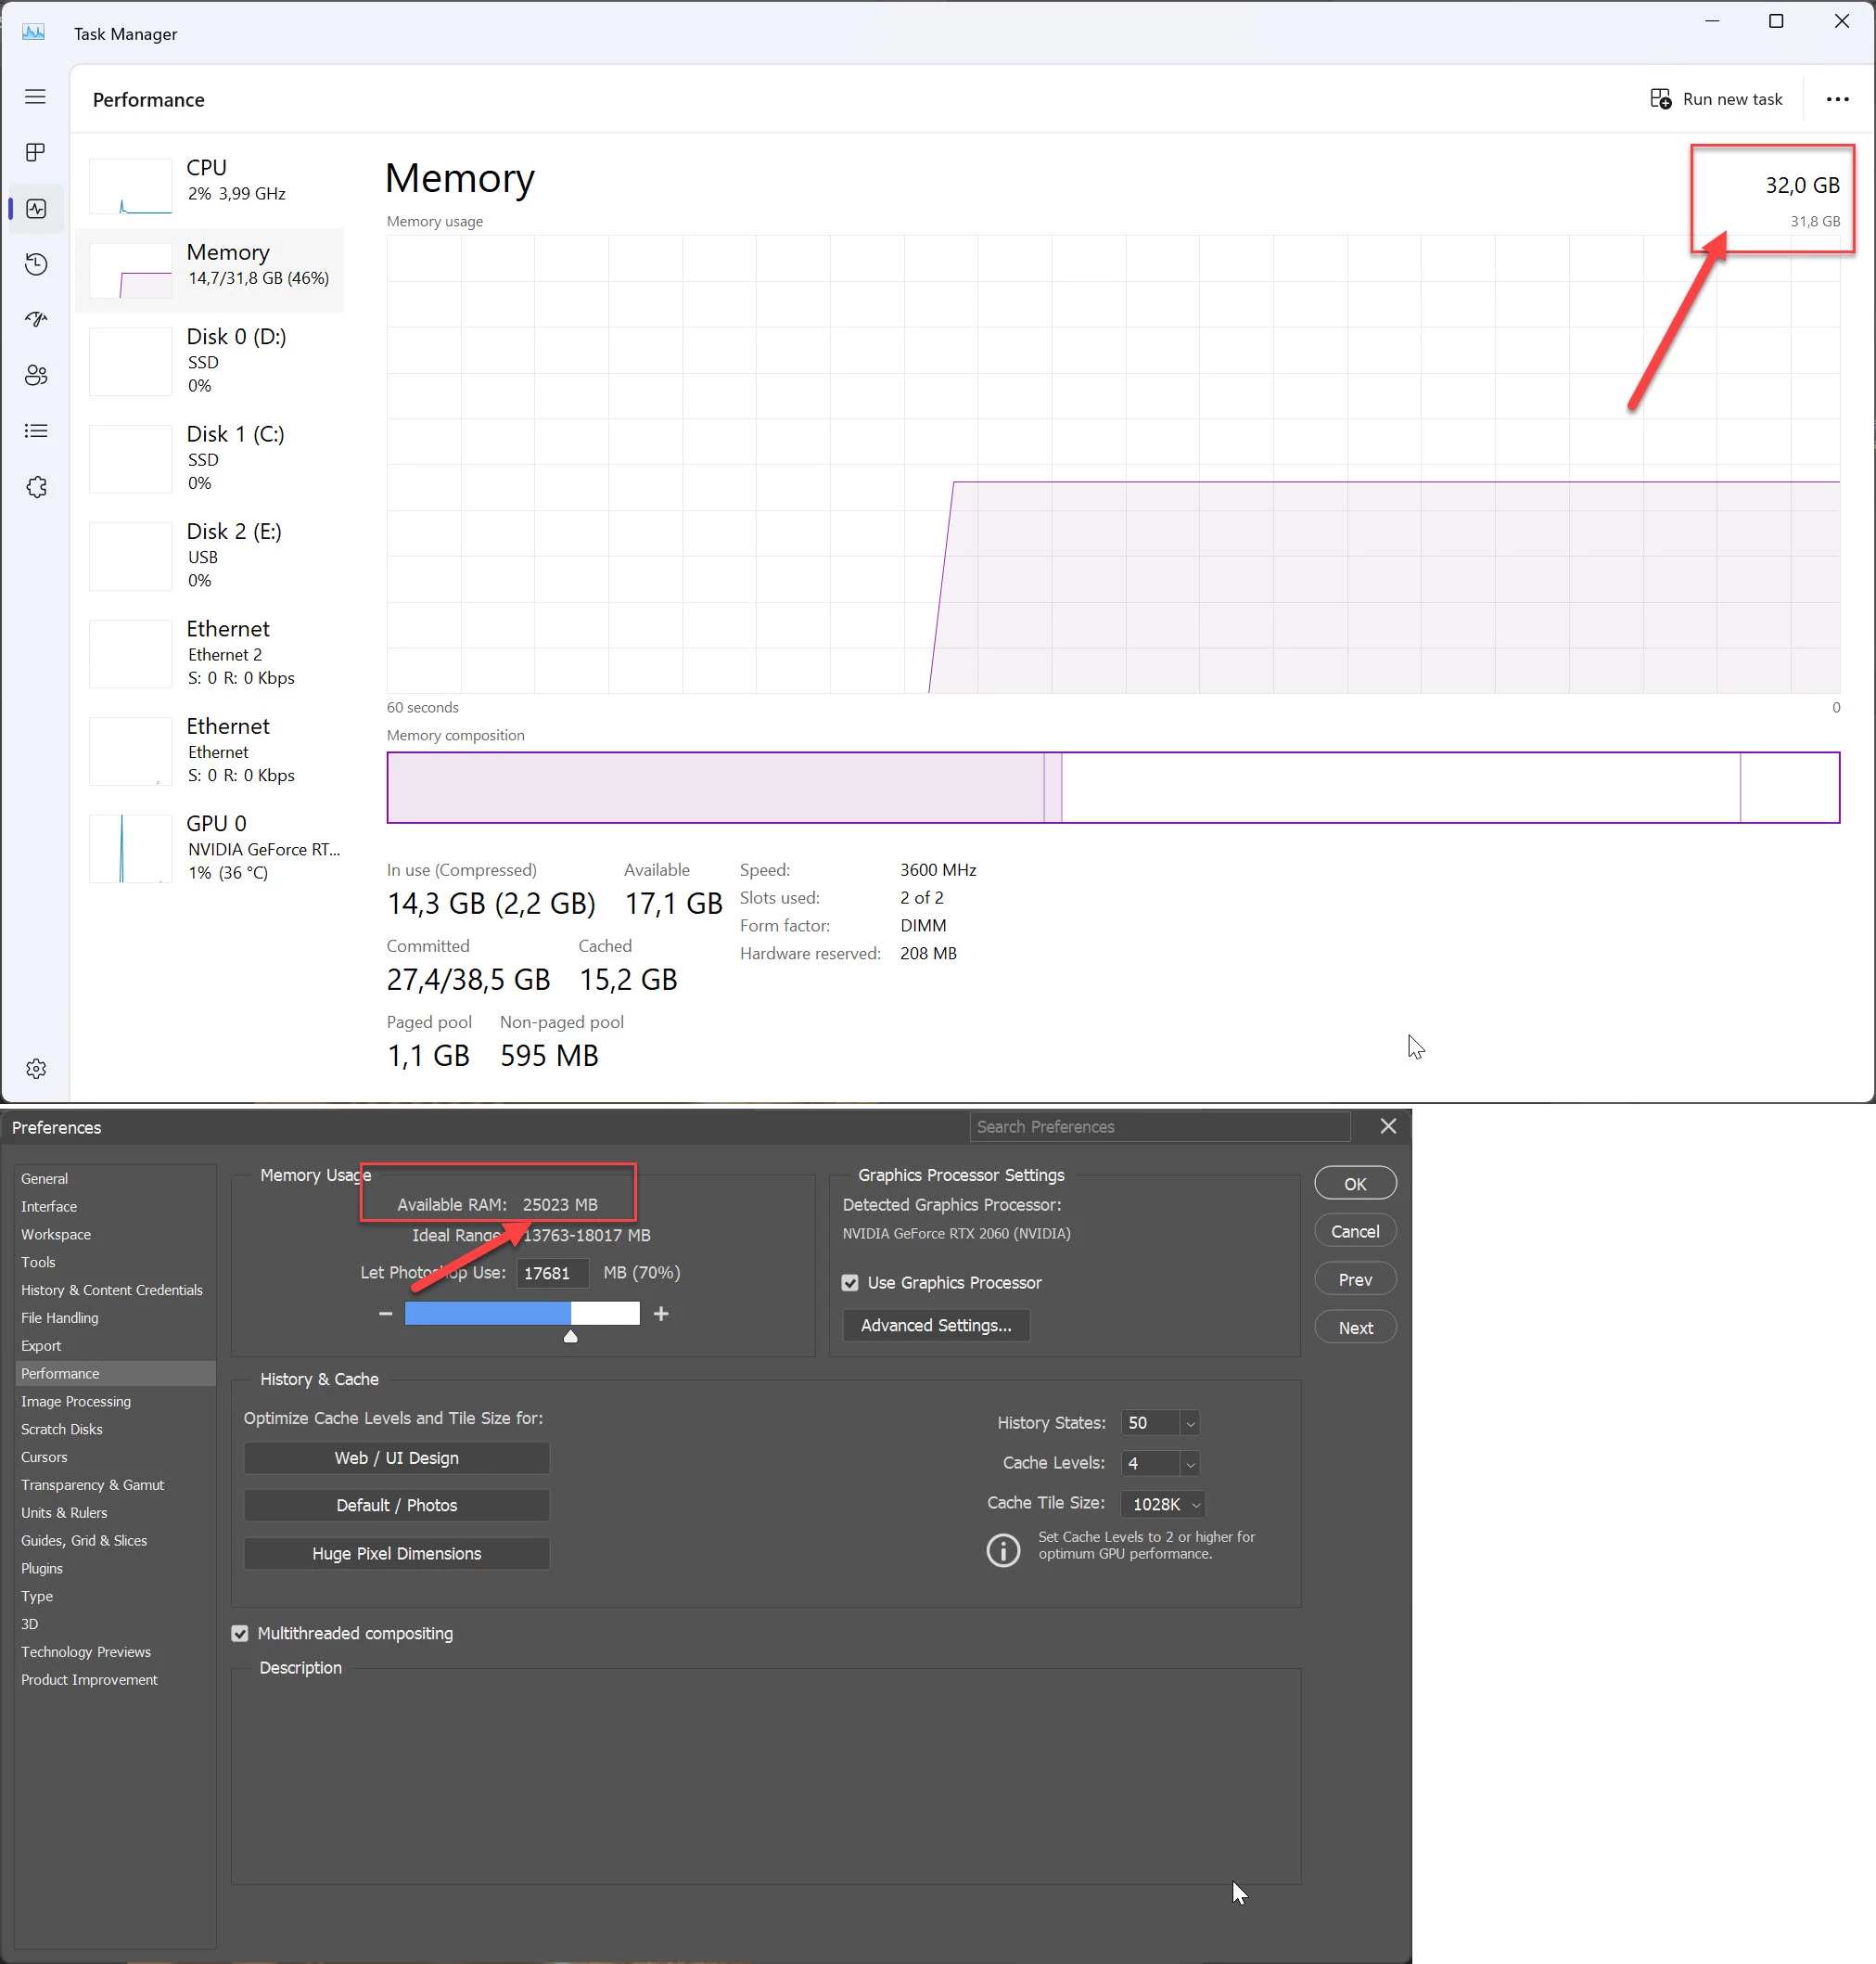Open Task Manager settings gear
The image size is (1876, 1964).
coord(36,1069)
